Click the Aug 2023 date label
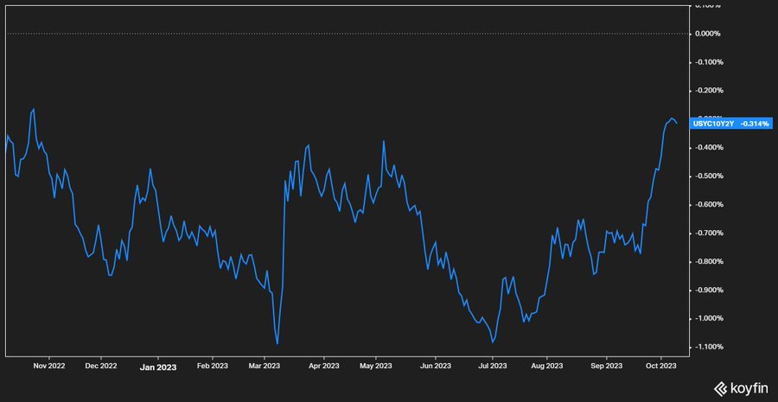 pyautogui.click(x=547, y=366)
